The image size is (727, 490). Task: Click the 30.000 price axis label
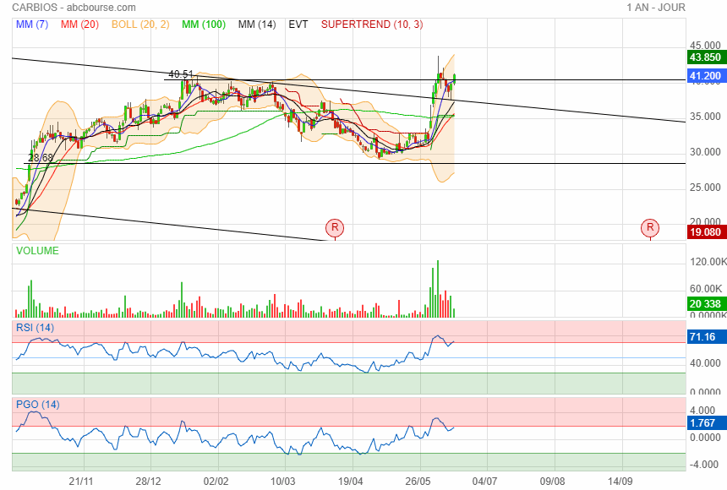705,152
